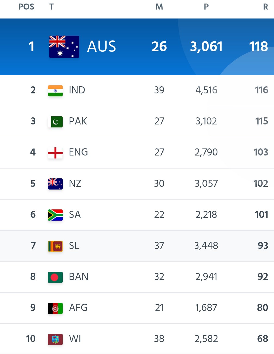Click the West Indies crest icon
274x354 pixels.
tap(55, 339)
